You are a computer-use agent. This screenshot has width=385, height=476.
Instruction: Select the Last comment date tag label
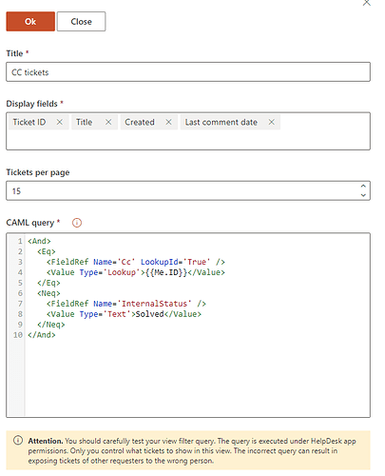[x=221, y=122]
